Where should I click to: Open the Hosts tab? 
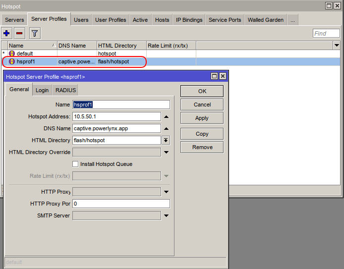pyautogui.click(x=162, y=20)
